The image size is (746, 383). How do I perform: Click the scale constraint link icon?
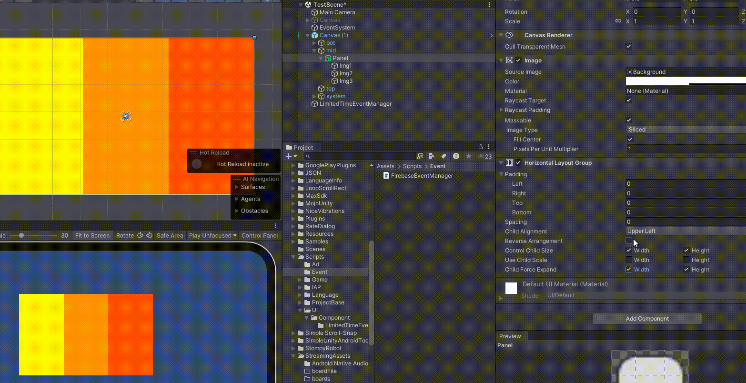point(618,21)
